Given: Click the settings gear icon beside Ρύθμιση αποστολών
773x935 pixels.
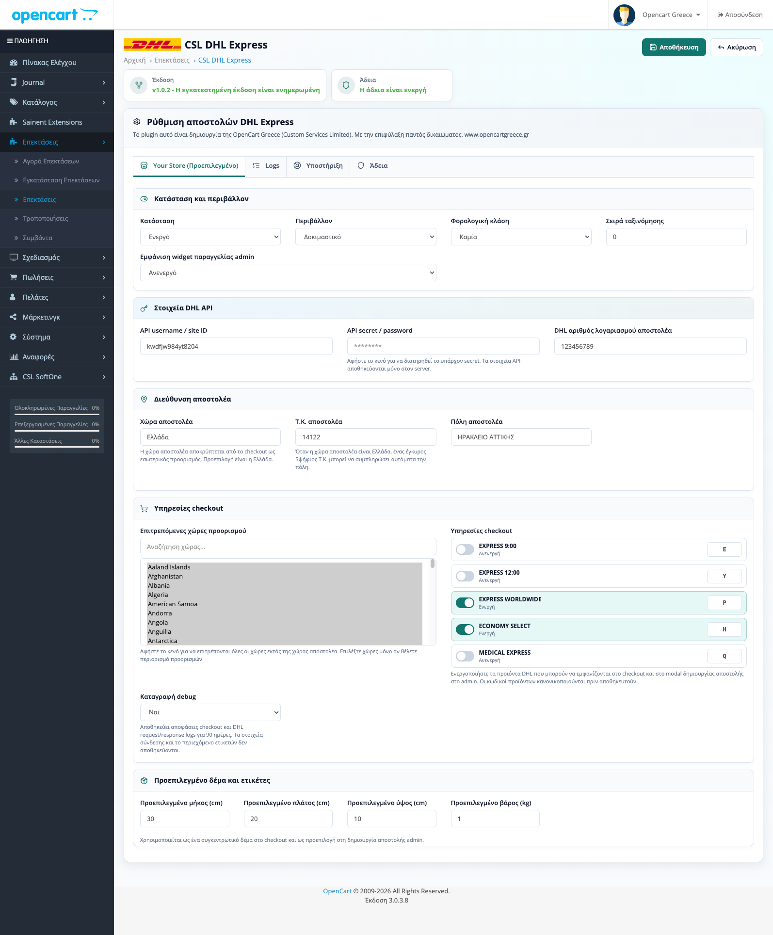Looking at the screenshot, I should coord(137,122).
